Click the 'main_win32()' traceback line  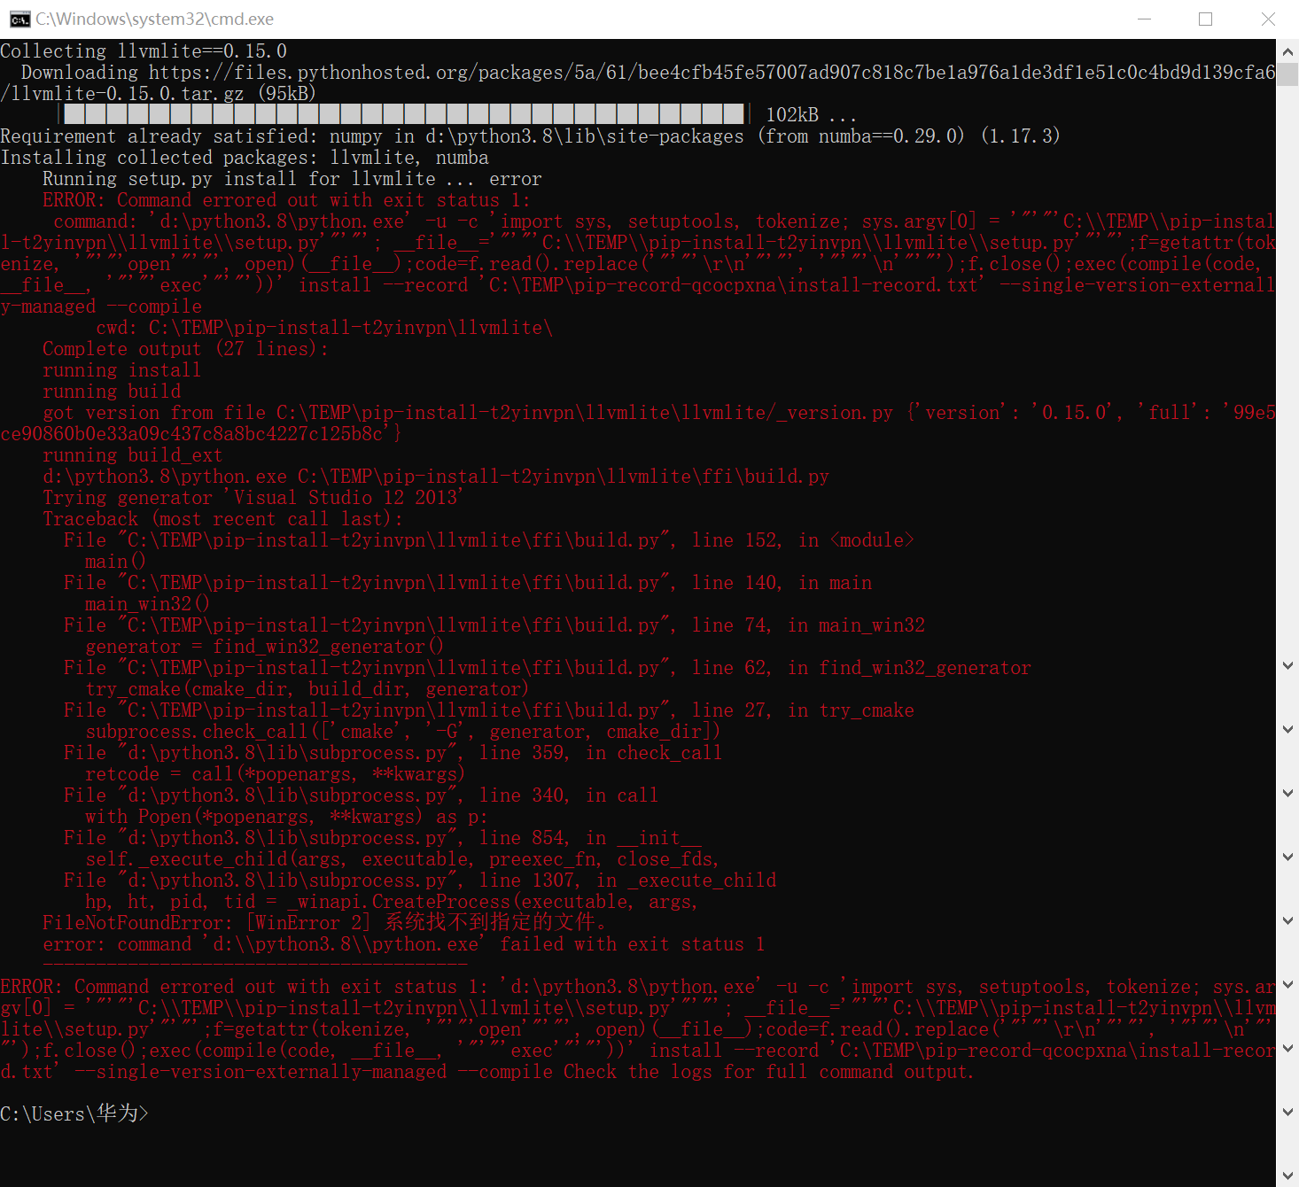[147, 604]
